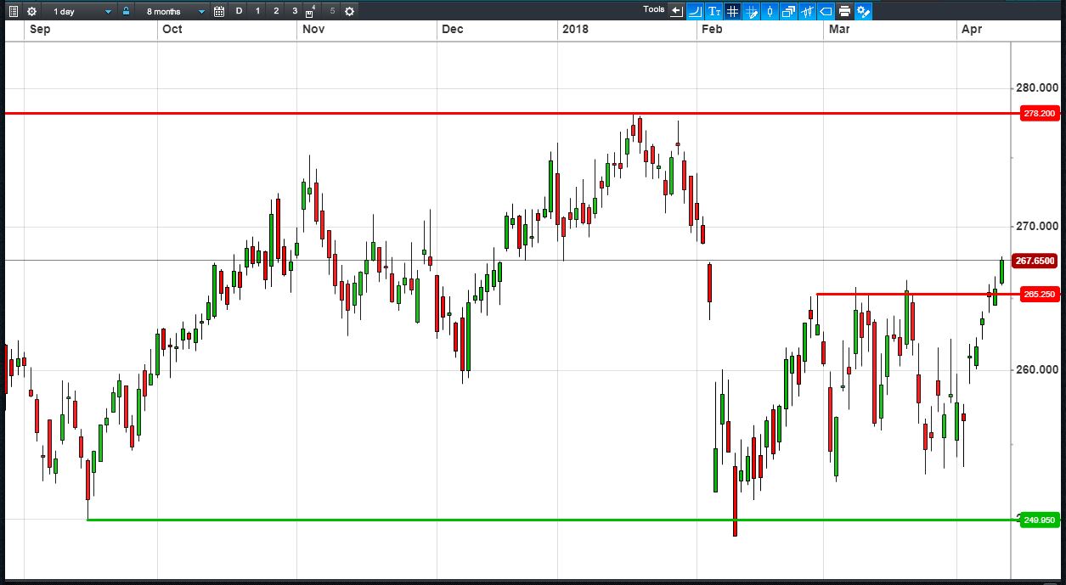Click the 249.950 green support price label
This screenshot has height=585, width=1066.
click(x=1040, y=520)
